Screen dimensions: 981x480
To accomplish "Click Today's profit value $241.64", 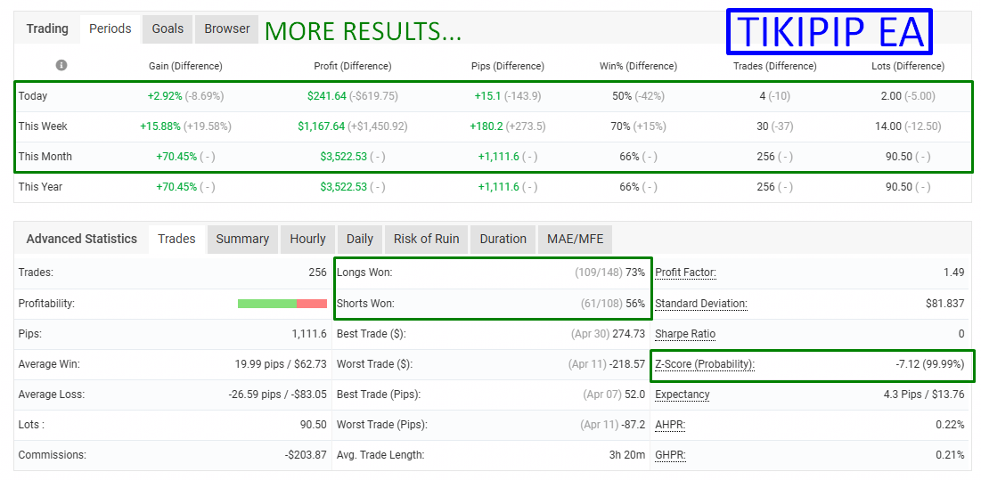I will click(x=326, y=96).
